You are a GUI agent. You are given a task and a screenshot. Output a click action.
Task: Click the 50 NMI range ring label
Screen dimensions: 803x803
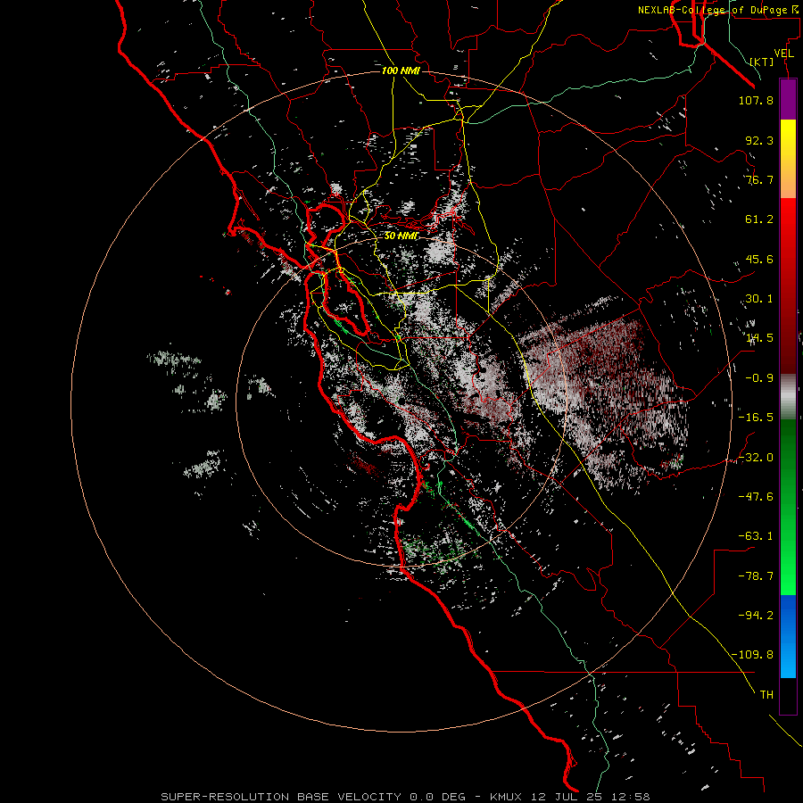401,236
